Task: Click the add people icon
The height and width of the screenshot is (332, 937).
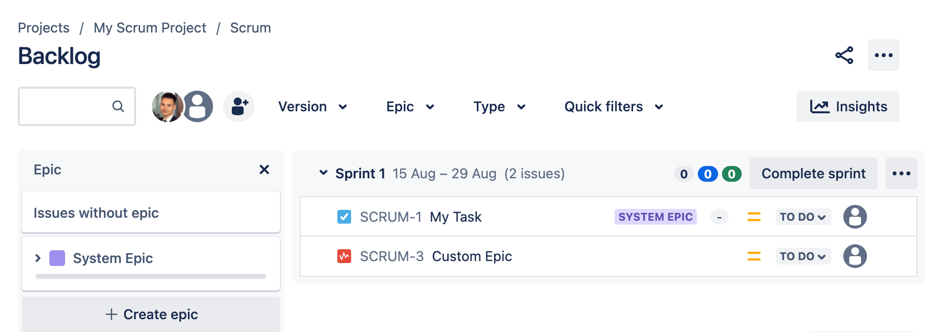Action: coord(239,106)
